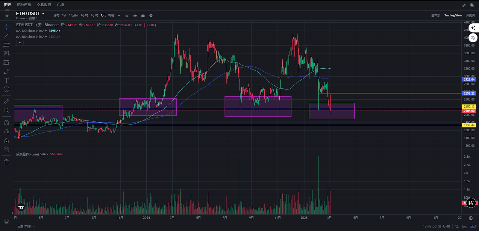
Task: Switch to Trading View chart mode
Action: coord(453,15)
